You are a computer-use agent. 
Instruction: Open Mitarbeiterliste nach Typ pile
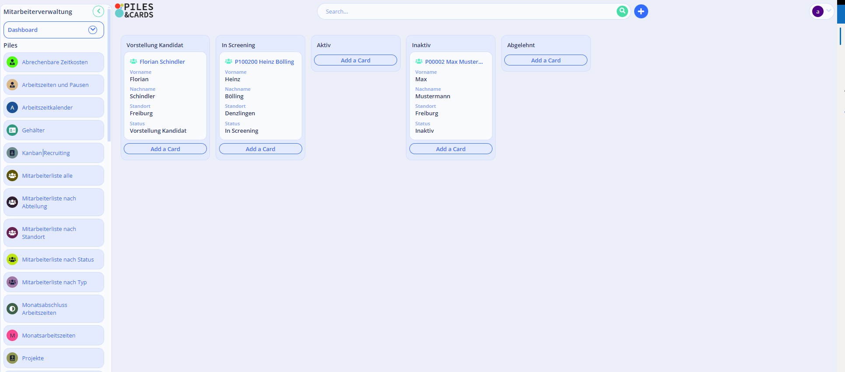pyautogui.click(x=54, y=282)
